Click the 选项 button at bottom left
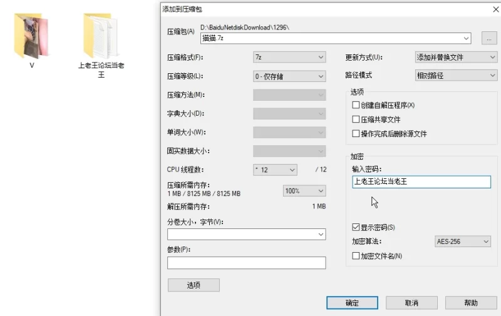Image resolution: width=501 pixels, height=316 pixels. point(194,285)
